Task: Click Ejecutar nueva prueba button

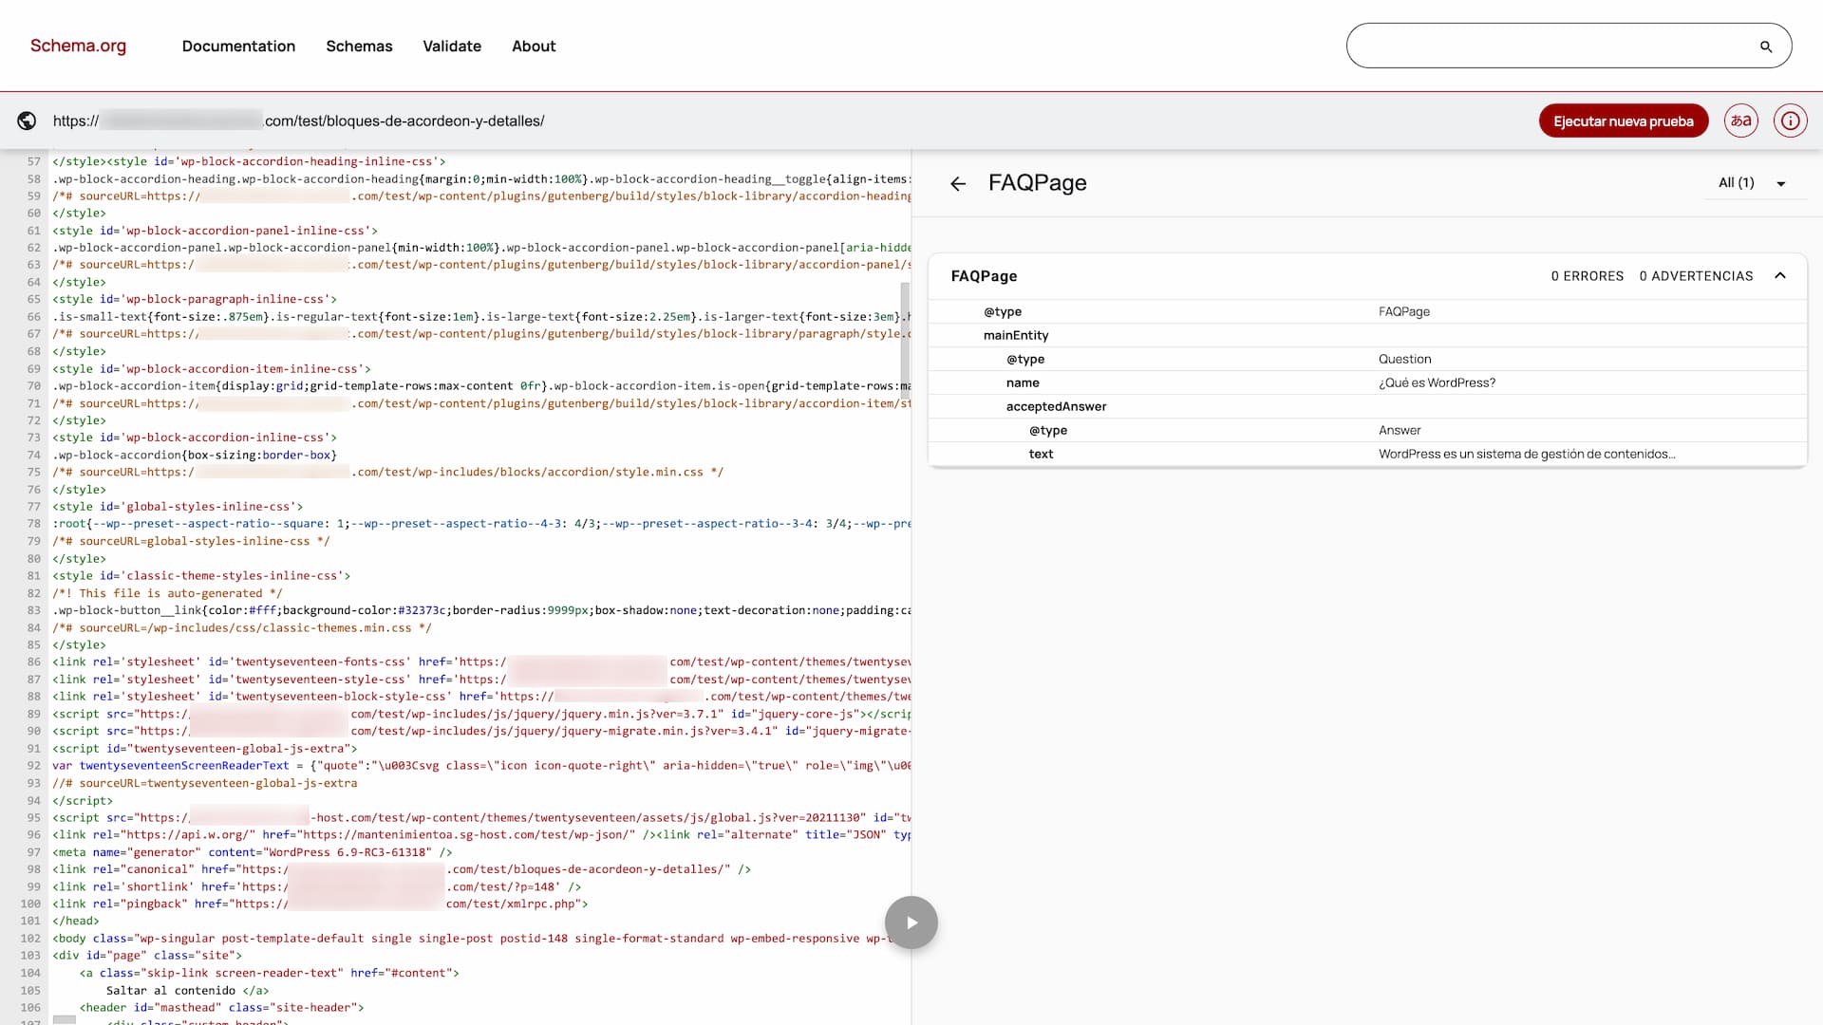Action: pyautogui.click(x=1623, y=121)
